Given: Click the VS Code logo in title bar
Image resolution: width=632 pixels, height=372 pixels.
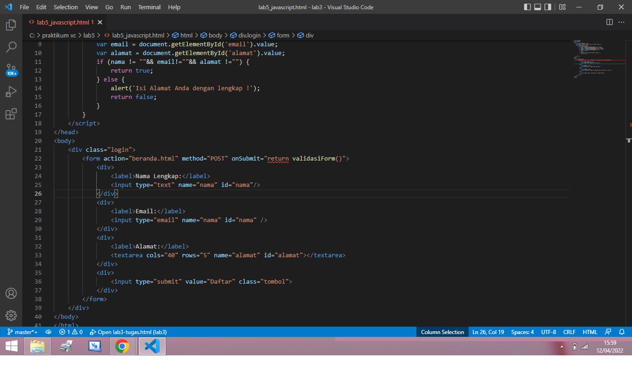Looking at the screenshot, I should click(x=8, y=7).
